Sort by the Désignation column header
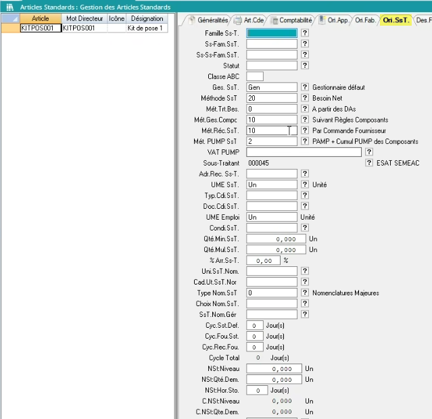The height and width of the screenshot is (419, 432). [147, 19]
